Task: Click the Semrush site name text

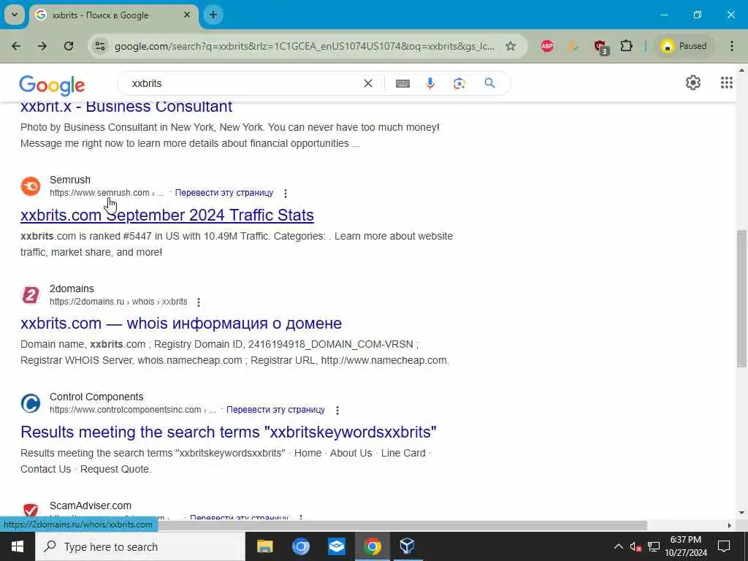Action: click(70, 180)
